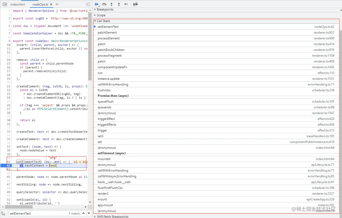
Task: Open baseHandlers.ts:195 source location
Action: 320,136
